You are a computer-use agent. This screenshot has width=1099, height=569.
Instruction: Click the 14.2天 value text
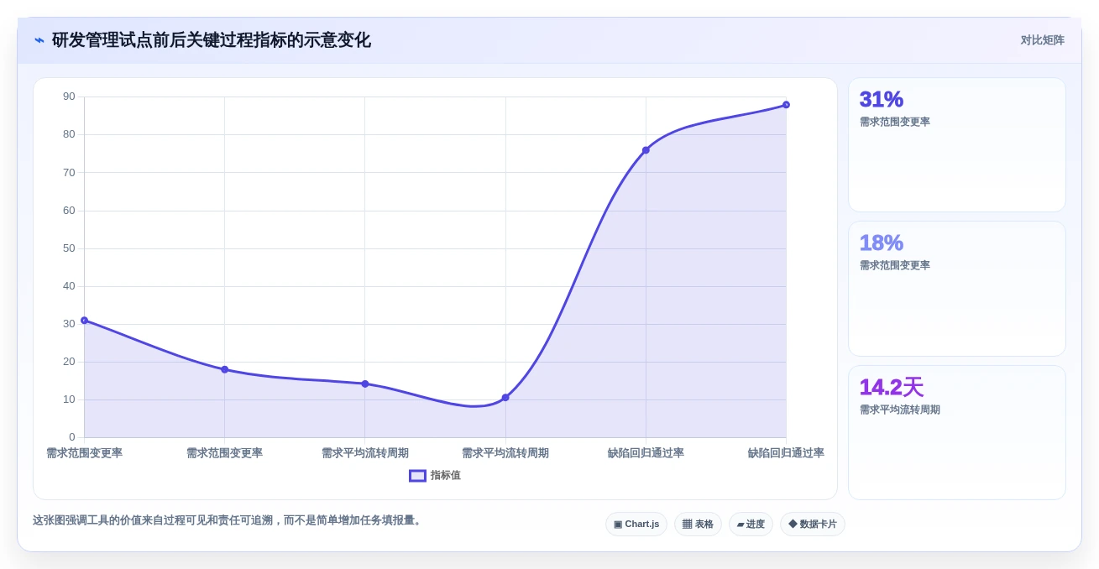tap(892, 388)
